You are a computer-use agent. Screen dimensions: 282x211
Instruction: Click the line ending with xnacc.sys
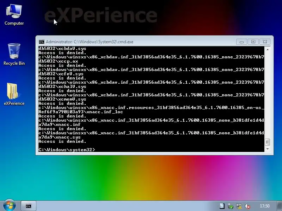click(x=60, y=137)
